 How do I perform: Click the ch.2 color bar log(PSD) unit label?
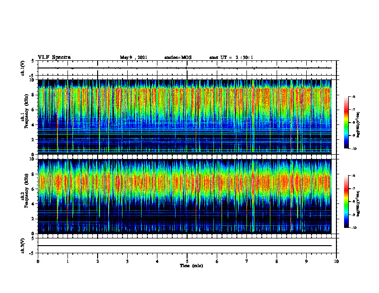coord(358,203)
